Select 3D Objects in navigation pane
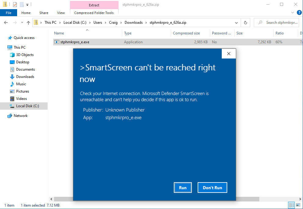The width and height of the screenshot is (303, 209). pos(25,55)
